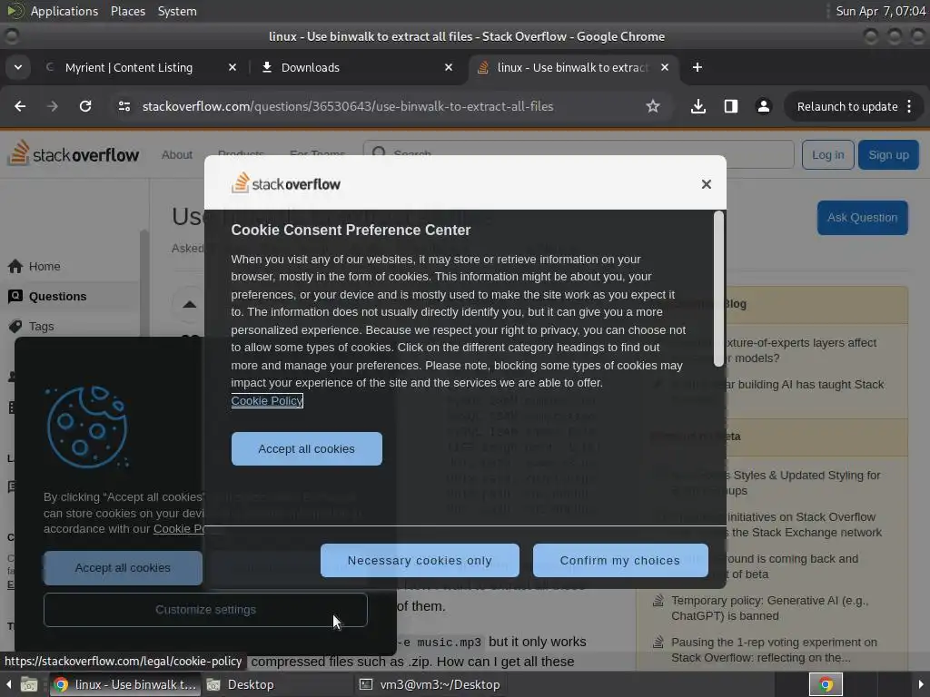This screenshot has height=697, width=930.
Task: Toggle Chrome side panel icon
Action: tap(731, 106)
